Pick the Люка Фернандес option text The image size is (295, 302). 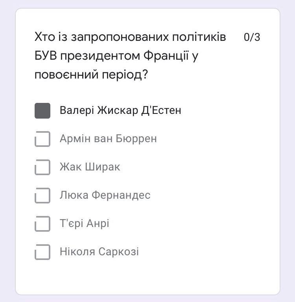[105, 196]
